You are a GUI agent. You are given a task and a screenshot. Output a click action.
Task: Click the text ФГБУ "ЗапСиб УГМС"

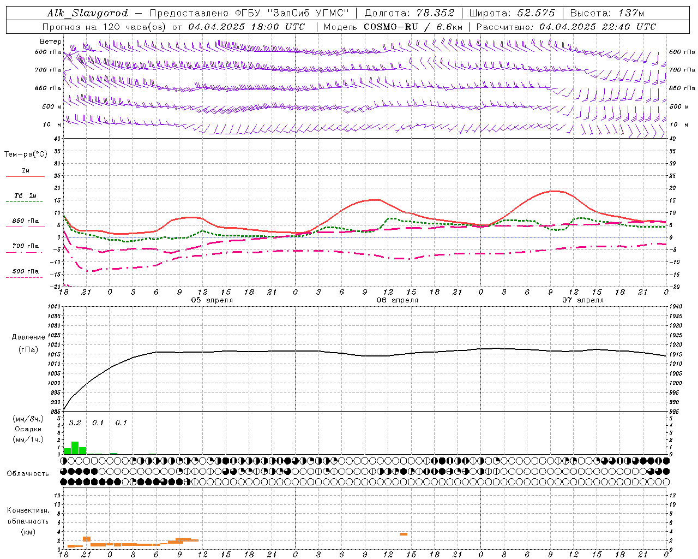click(x=292, y=13)
